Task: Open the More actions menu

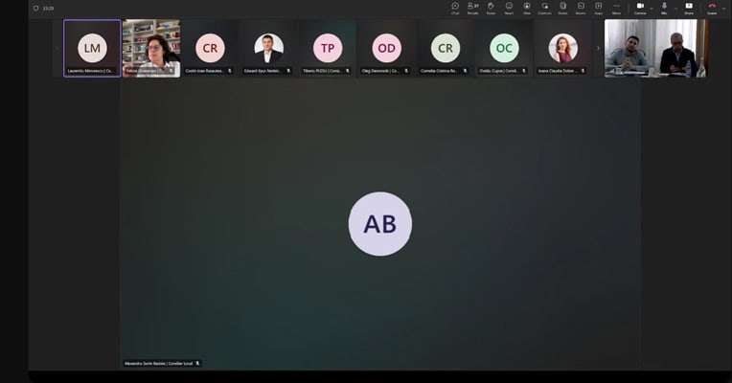Action: pos(616,8)
